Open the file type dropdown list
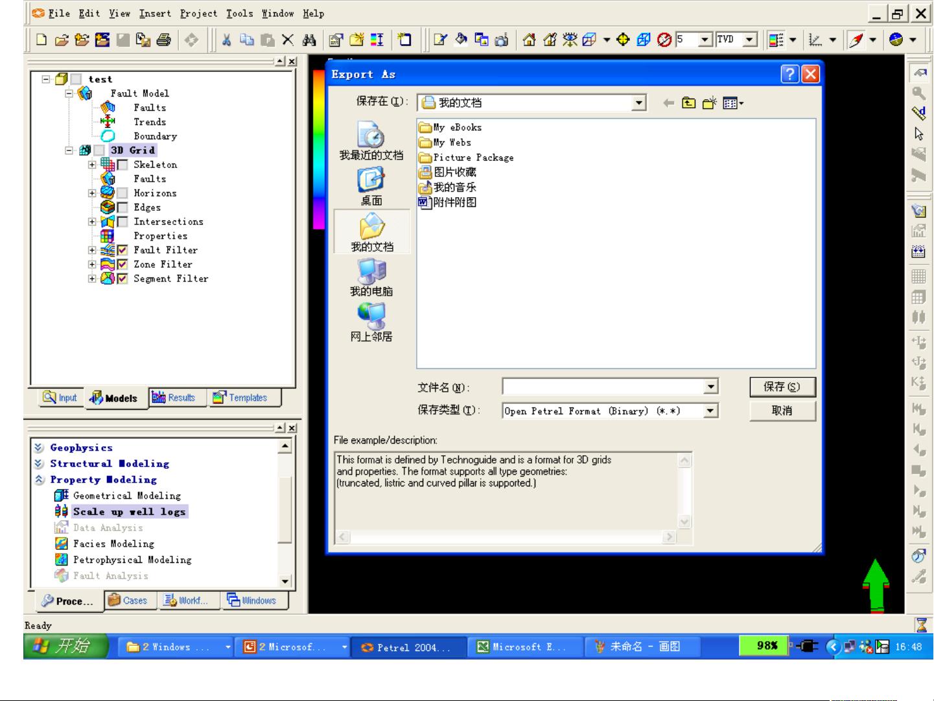 coord(710,410)
